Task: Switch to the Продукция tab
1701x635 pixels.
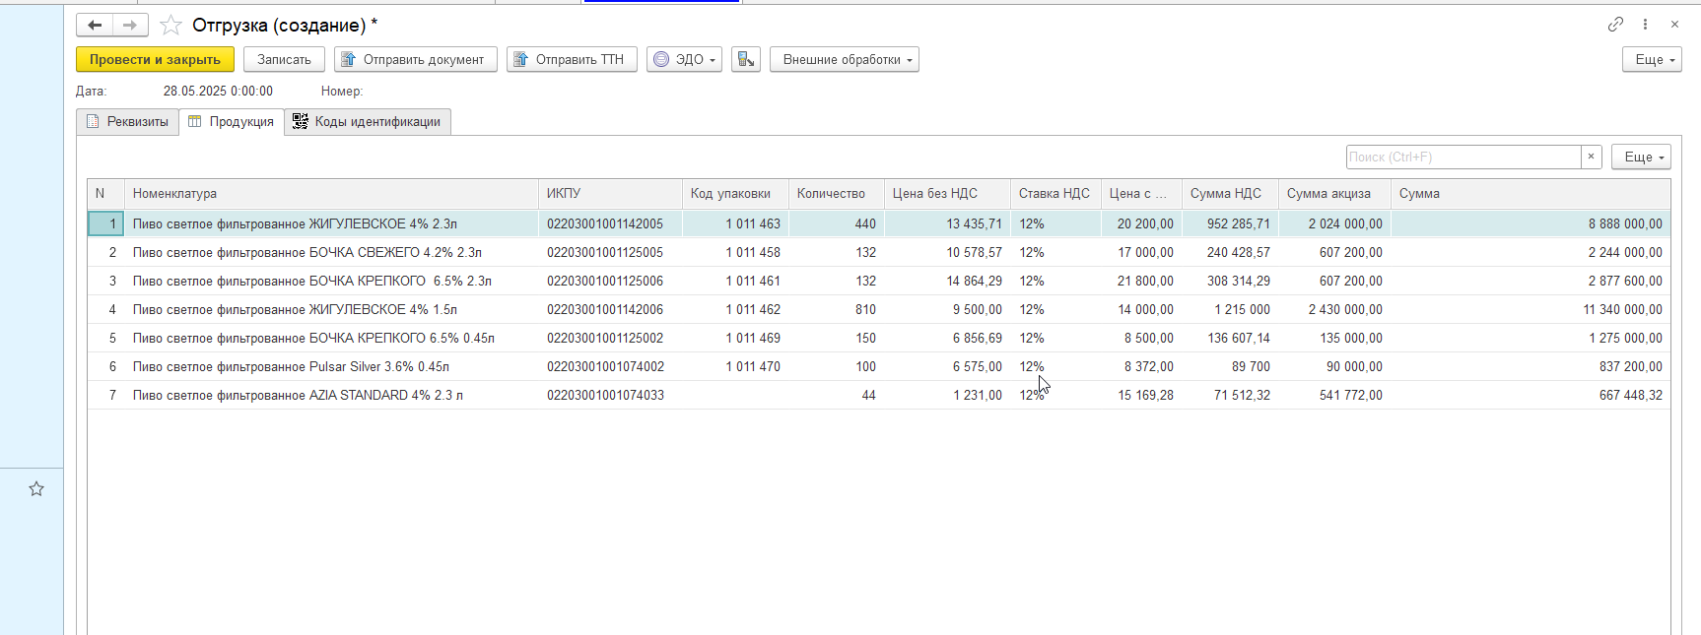Action: tap(232, 122)
